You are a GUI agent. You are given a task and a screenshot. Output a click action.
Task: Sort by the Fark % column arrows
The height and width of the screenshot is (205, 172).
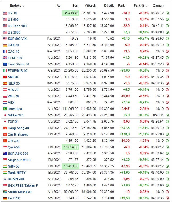coord(147,6)
